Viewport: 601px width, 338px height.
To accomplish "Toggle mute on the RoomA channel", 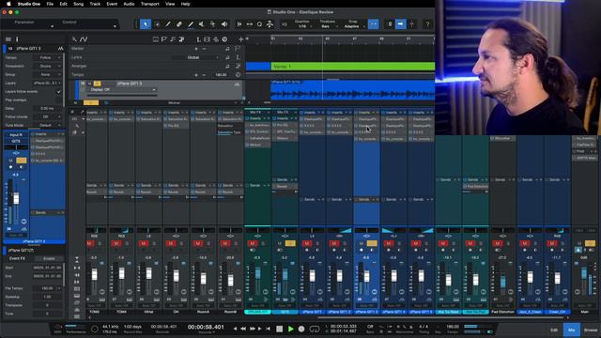I will coord(198,243).
